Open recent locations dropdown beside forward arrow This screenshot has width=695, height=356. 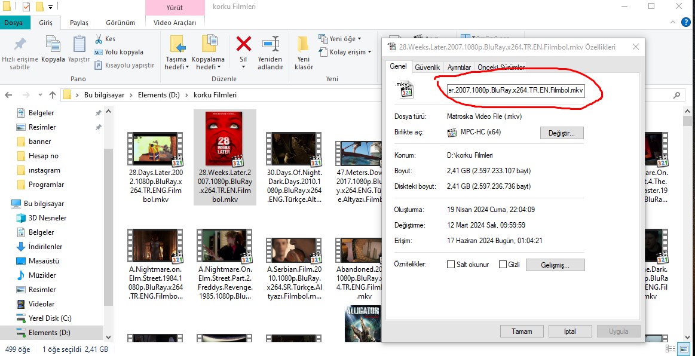[40, 95]
